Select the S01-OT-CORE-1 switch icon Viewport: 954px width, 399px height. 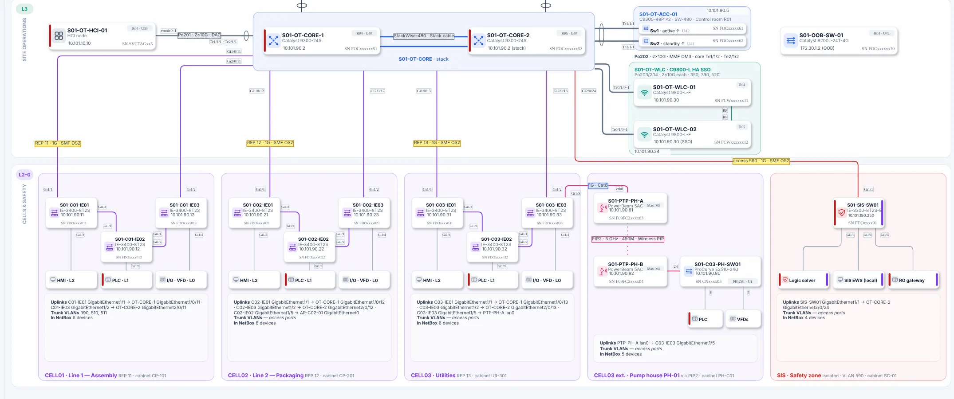point(274,40)
